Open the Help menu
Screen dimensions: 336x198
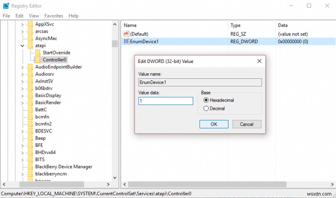point(73,16)
